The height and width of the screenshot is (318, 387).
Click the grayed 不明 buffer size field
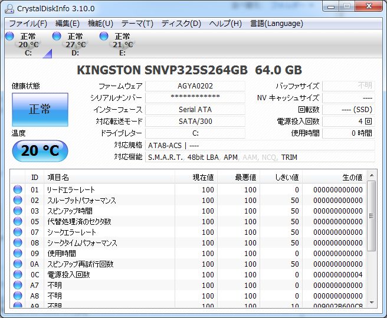click(349, 86)
